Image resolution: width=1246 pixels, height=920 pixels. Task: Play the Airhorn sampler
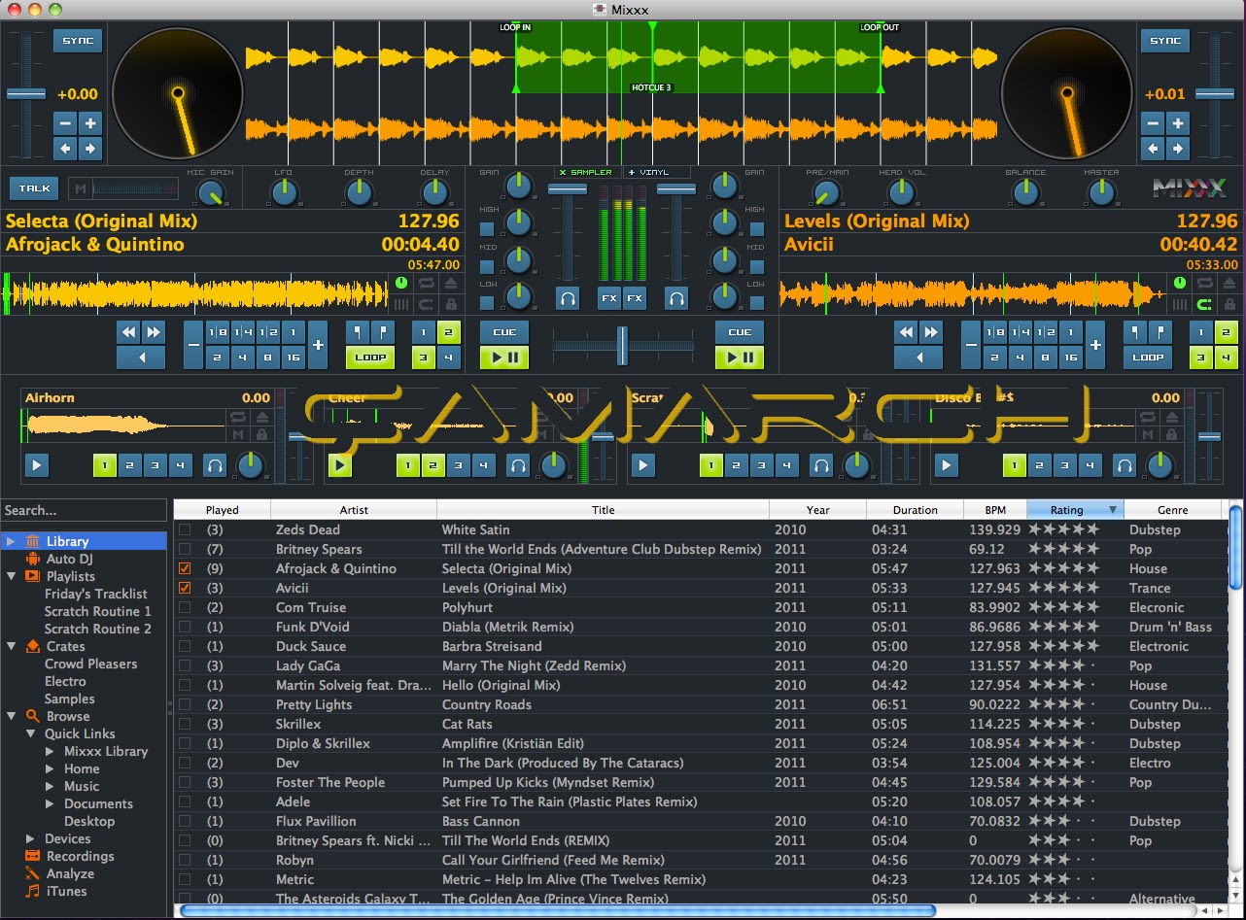pos(37,464)
